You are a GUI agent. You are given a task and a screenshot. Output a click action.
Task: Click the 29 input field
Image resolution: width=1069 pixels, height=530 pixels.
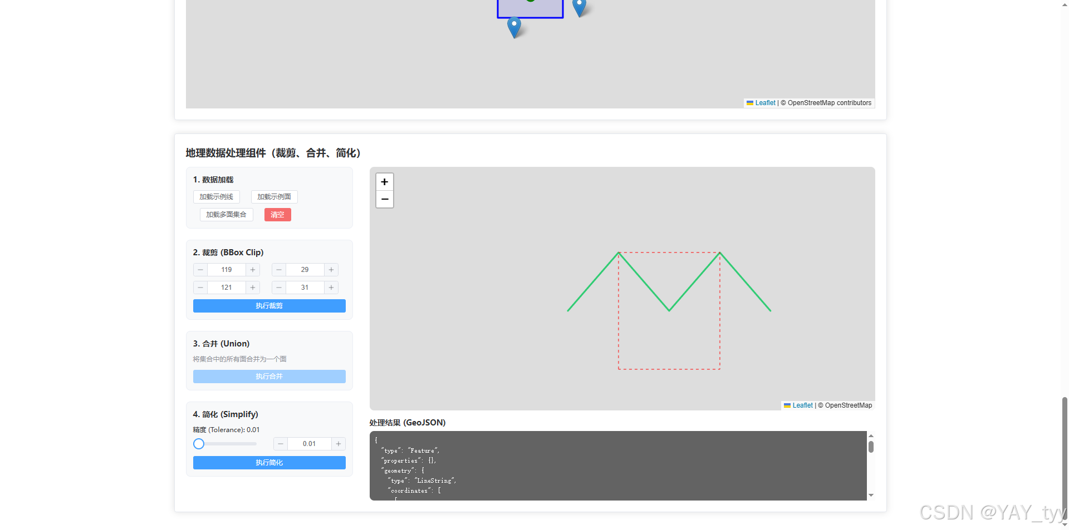click(305, 270)
